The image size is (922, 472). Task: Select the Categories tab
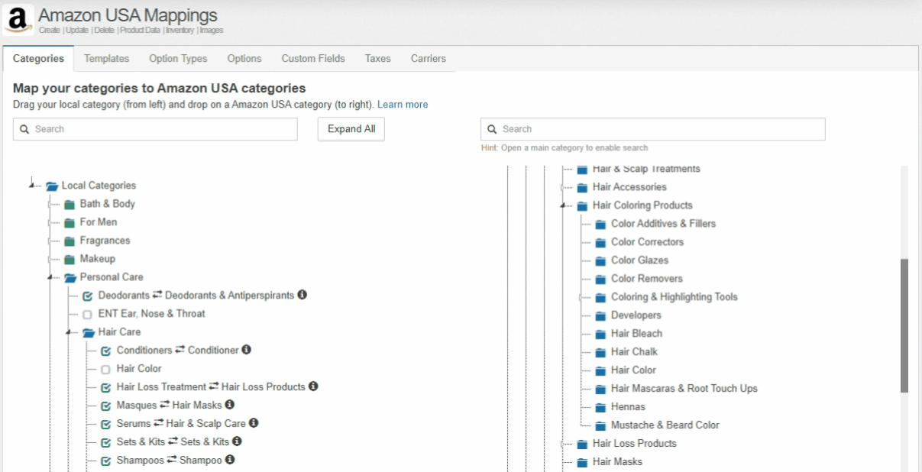pos(38,59)
